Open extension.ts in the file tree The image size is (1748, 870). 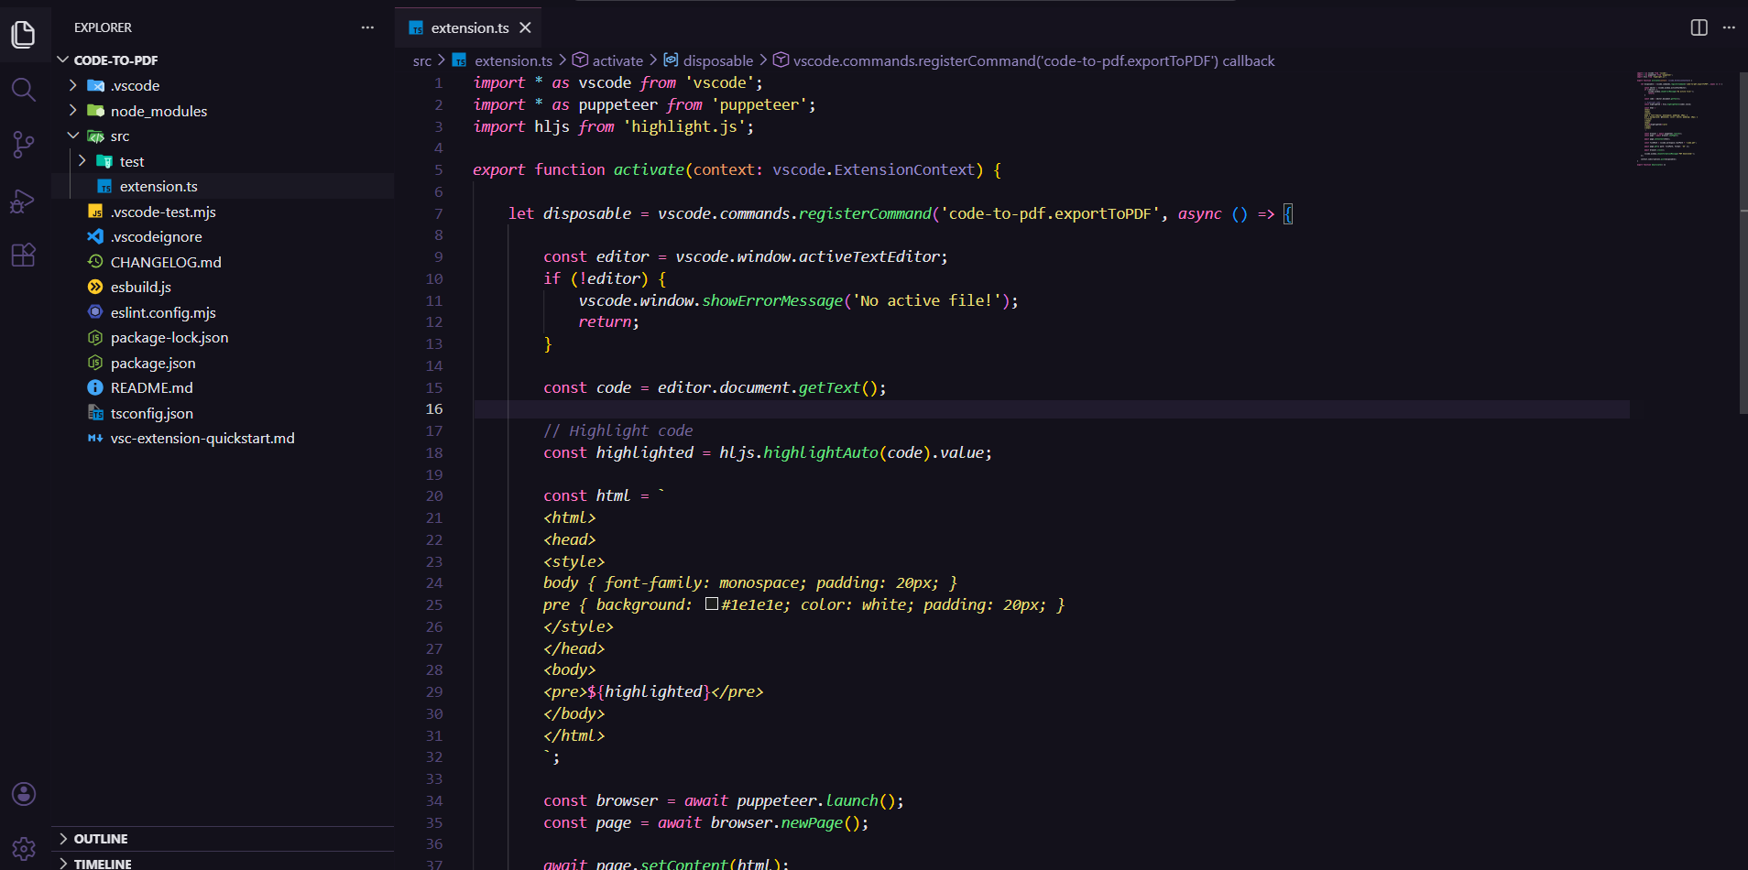pyautogui.click(x=223, y=186)
